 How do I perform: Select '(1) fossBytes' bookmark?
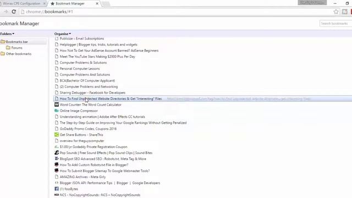pos(69,189)
